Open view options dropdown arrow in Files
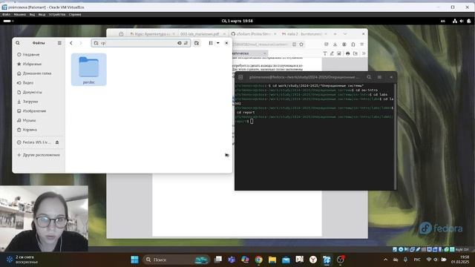The image size is (475, 267). click(217, 43)
